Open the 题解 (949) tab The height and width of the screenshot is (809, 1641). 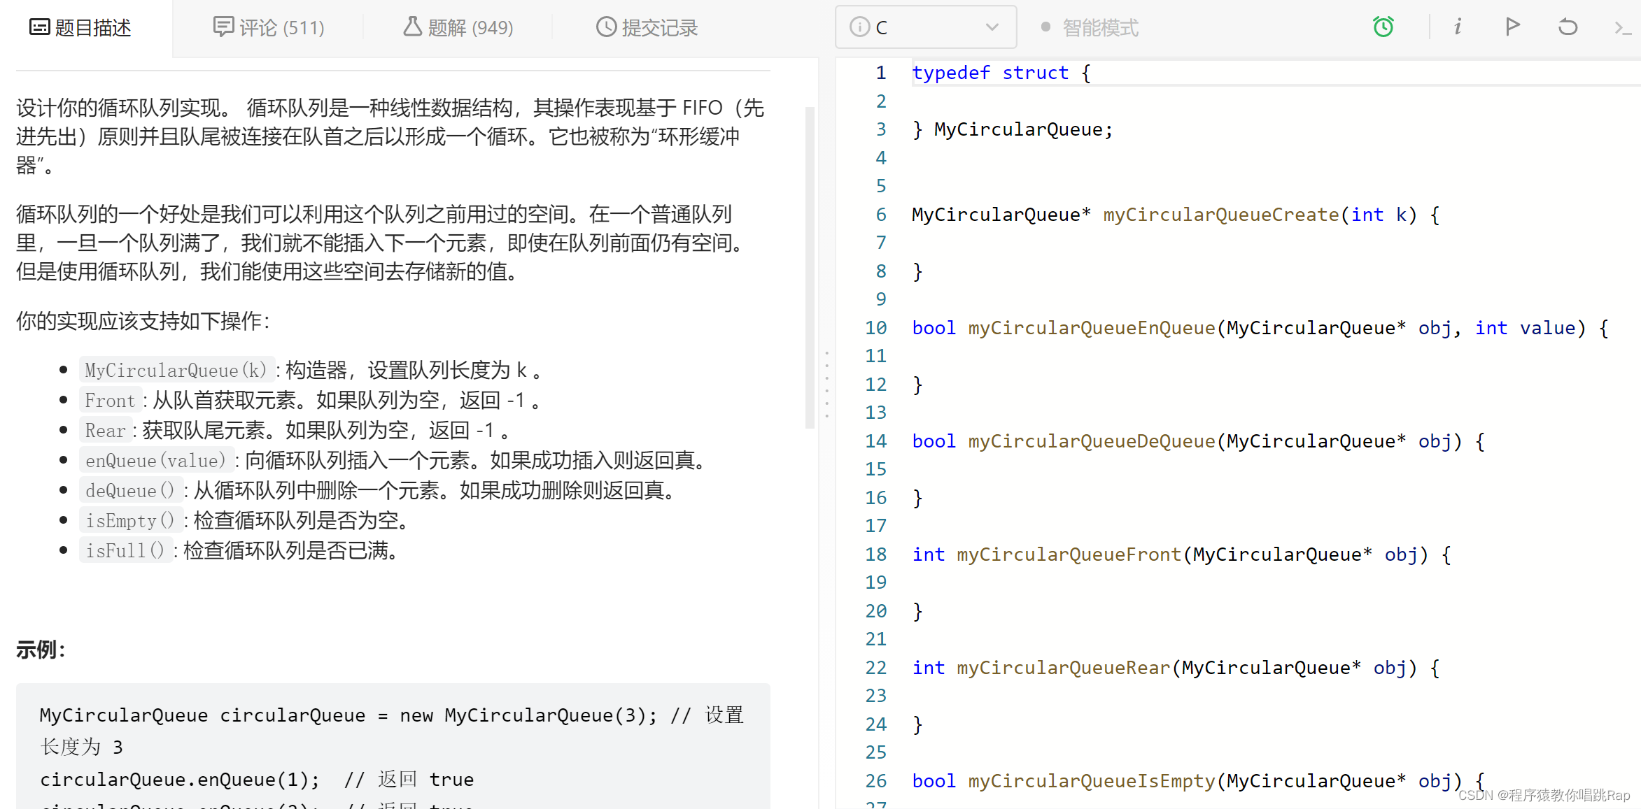pos(458,28)
